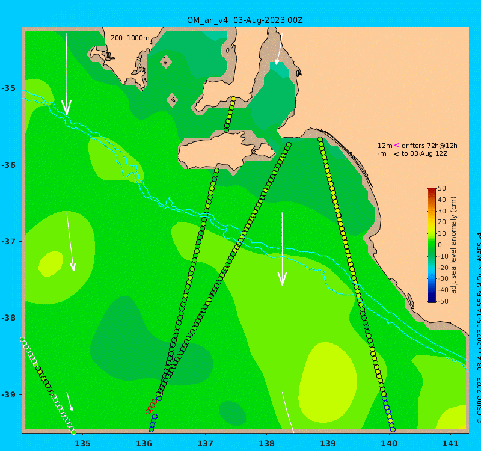Click the latitude label '-35'
481x451 pixels.
click(x=8, y=88)
